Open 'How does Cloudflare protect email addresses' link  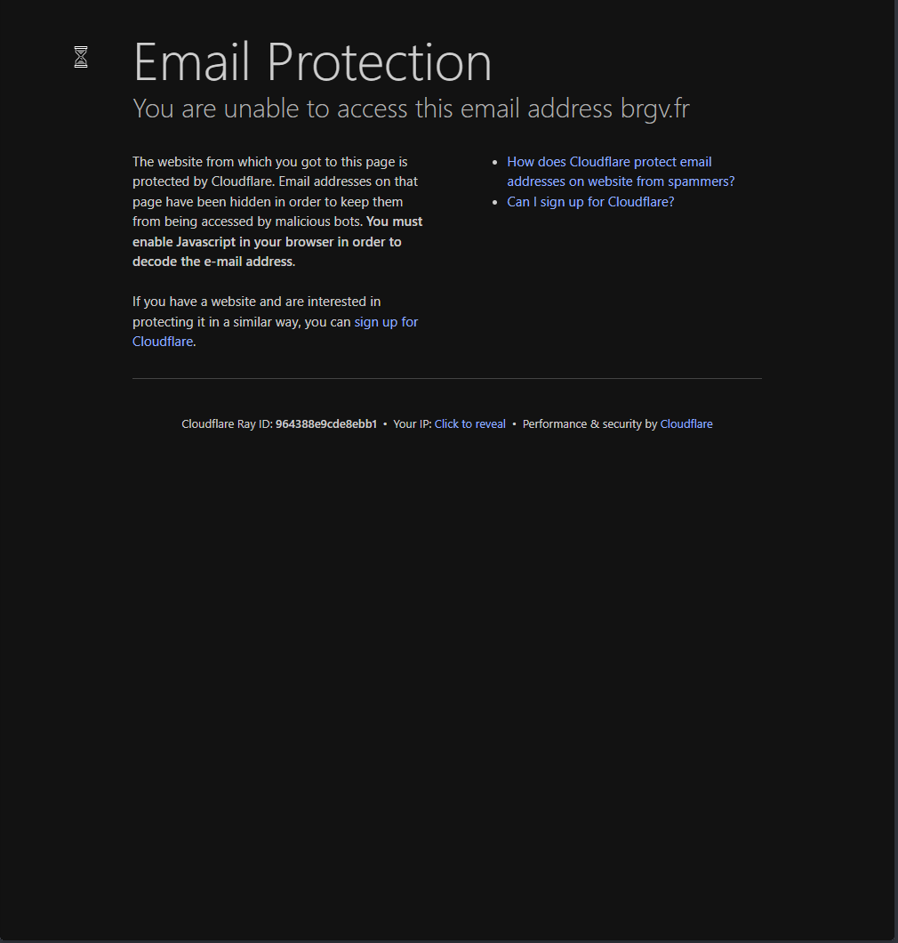click(609, 162)
